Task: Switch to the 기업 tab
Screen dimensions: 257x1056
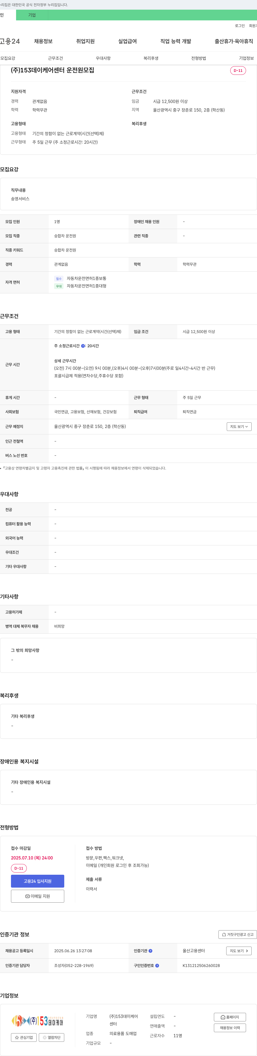Action: 32,15
